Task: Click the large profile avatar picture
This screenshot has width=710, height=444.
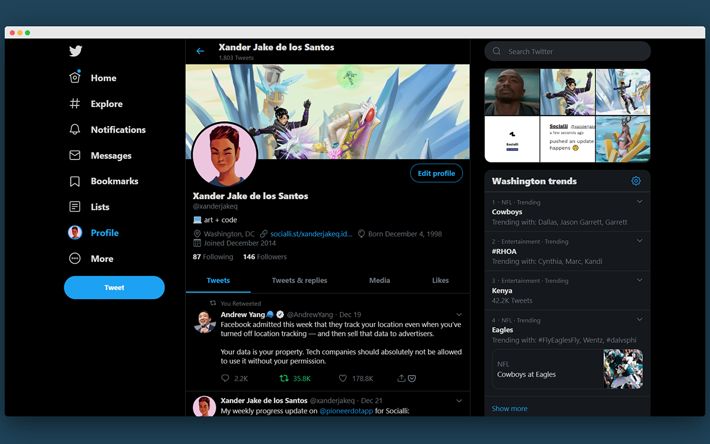Action: point(225,155)
